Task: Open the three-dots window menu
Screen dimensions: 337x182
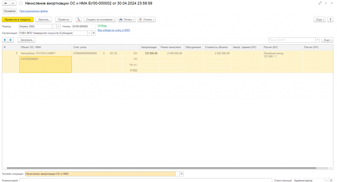Action: [x=326, y=3]
